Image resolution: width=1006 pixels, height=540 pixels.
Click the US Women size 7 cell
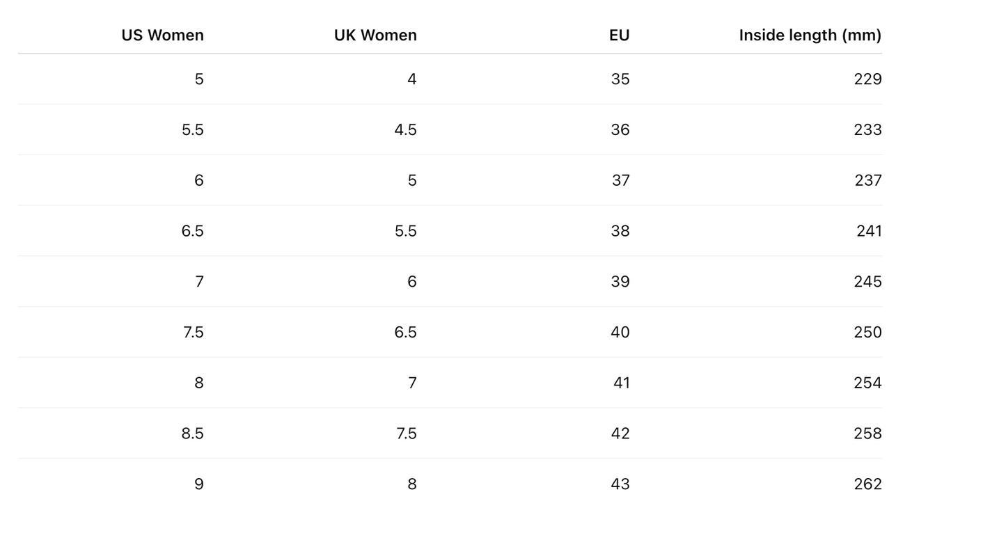(199, 282)
